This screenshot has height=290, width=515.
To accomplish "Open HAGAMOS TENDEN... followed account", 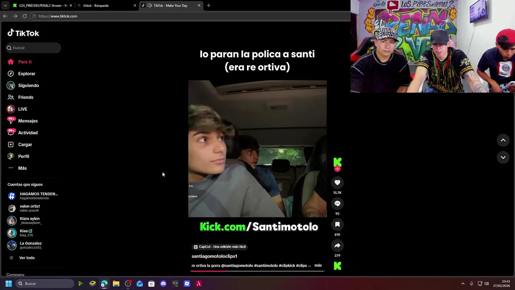I will [x=33, y=196].
